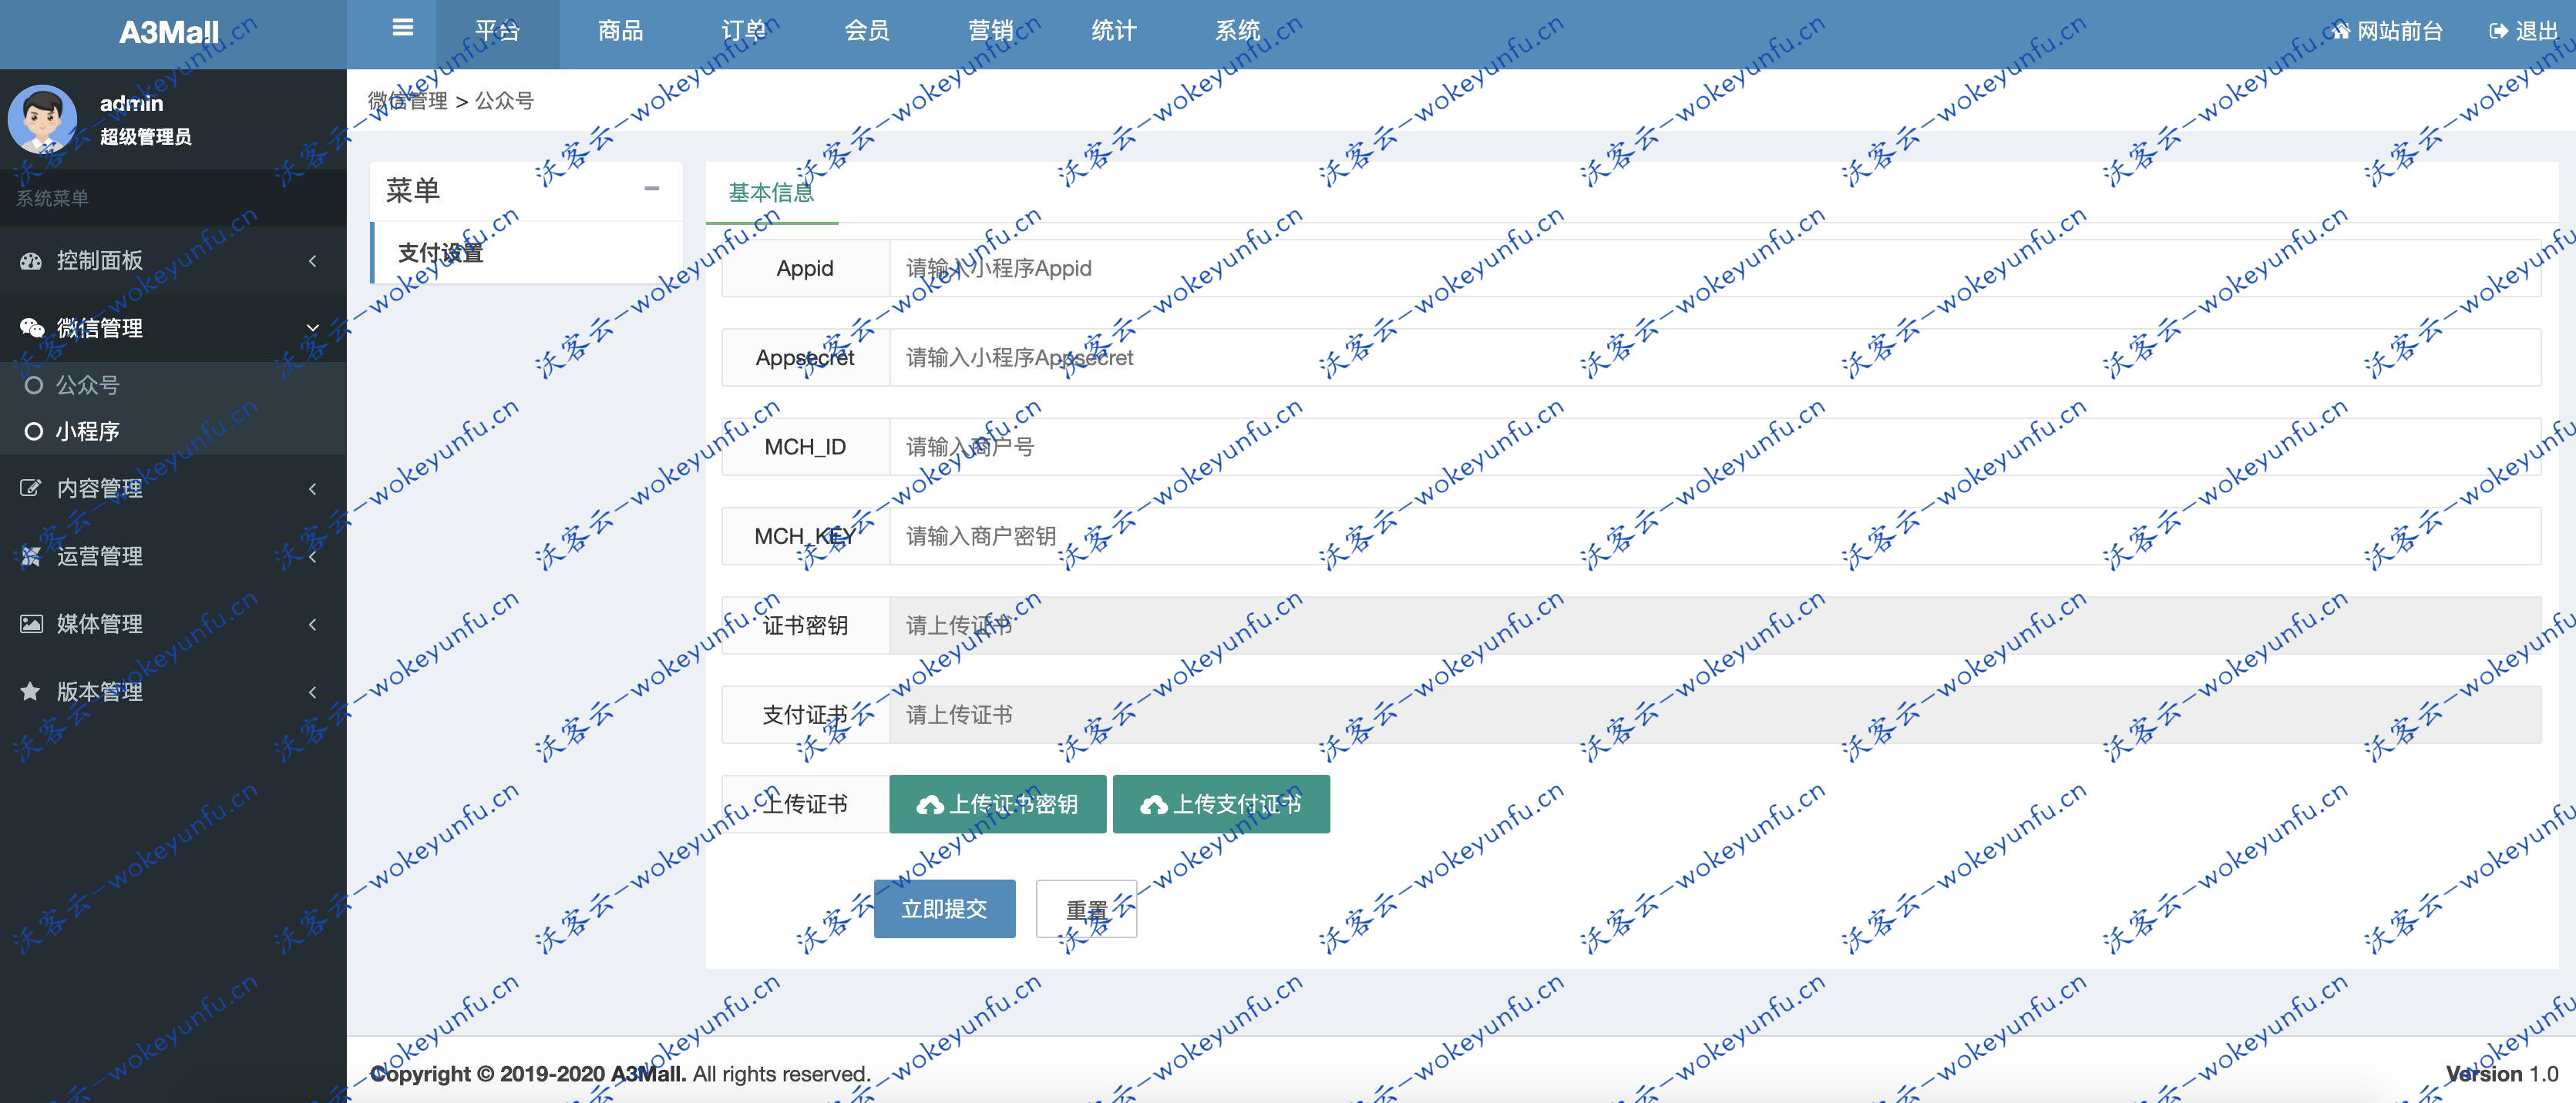Switch to the 基本信息 tab
This screenshot has width=2576, height=1103.
(771, 192)
